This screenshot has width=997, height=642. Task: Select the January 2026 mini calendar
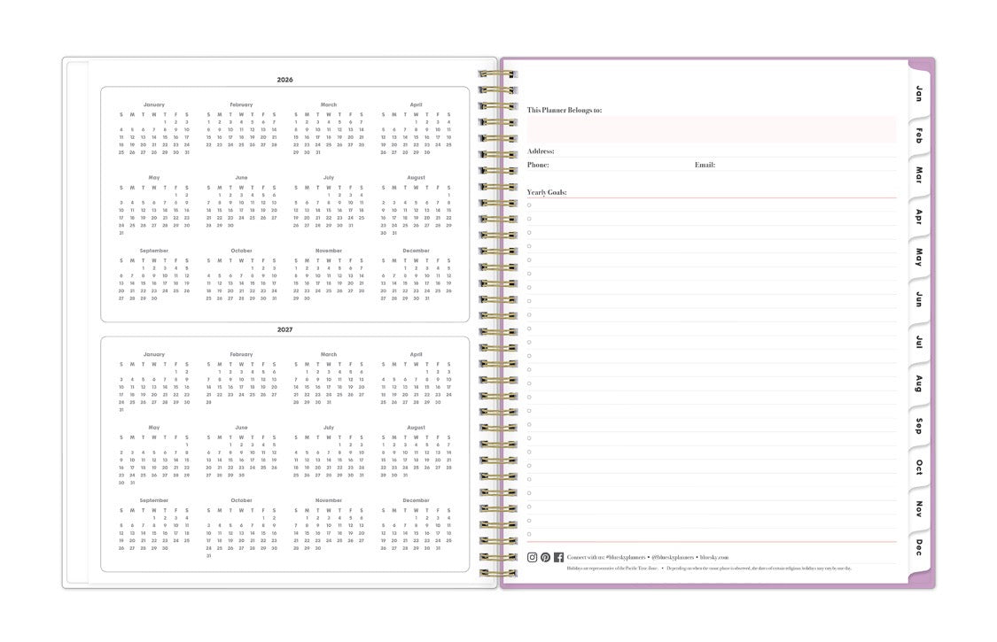click(x=152, y=130)
